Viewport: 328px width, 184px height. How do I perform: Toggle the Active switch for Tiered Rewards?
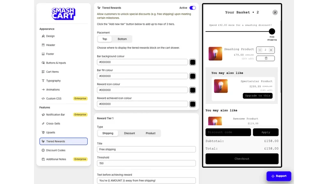point(192,8)
